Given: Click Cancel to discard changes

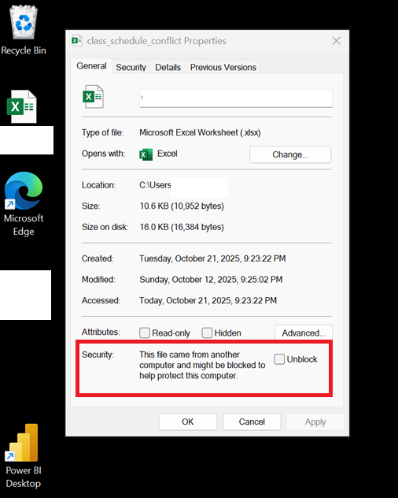Looking at the screenshot, I should pyautogui.click(x=252, y=422).
